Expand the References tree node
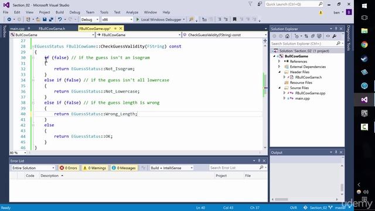The width and height of the screenshot is (375, 211). point(279,62)
